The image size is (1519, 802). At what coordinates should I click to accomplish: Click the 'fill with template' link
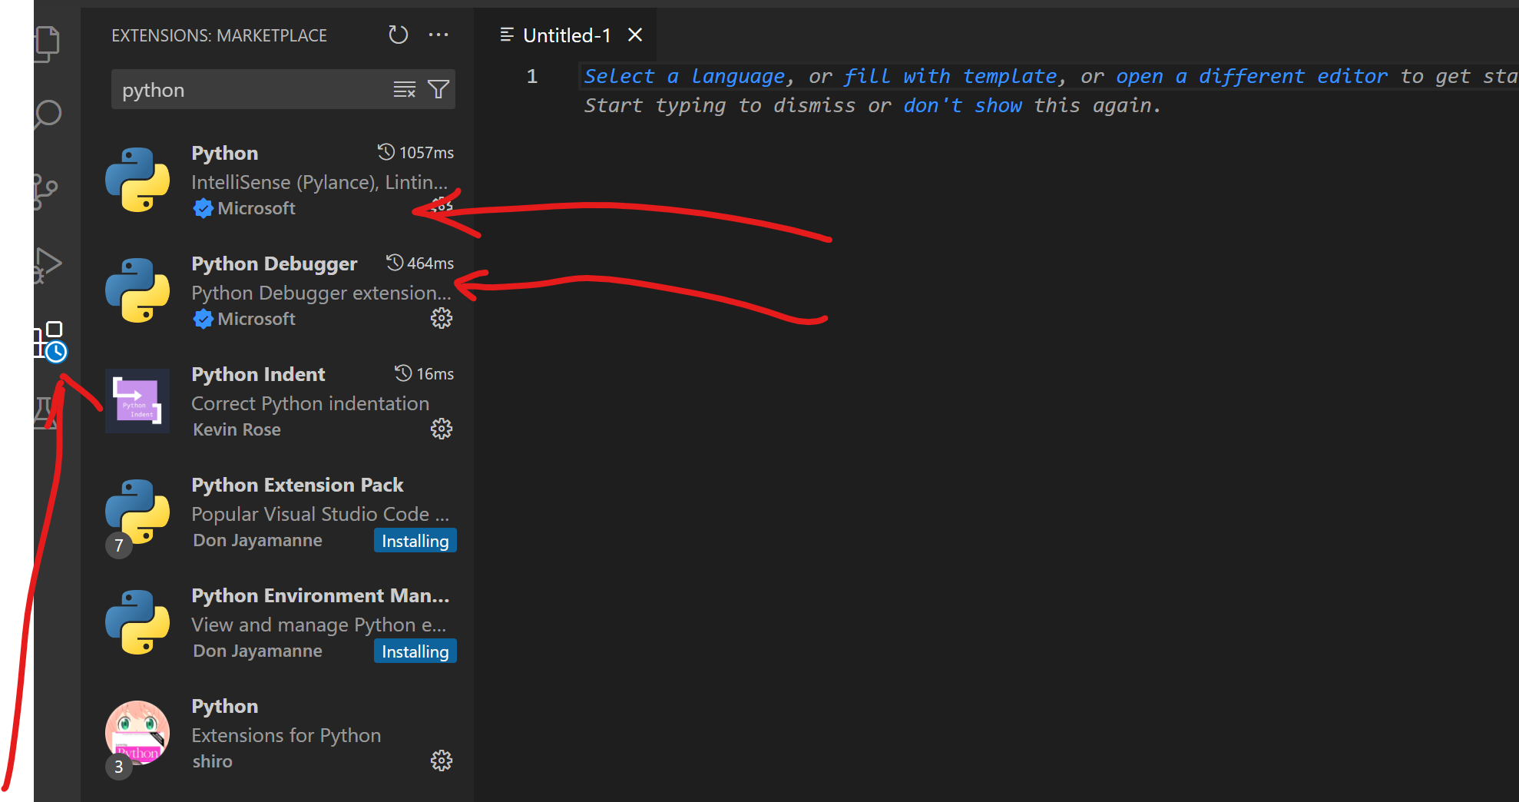coord(950,76)
